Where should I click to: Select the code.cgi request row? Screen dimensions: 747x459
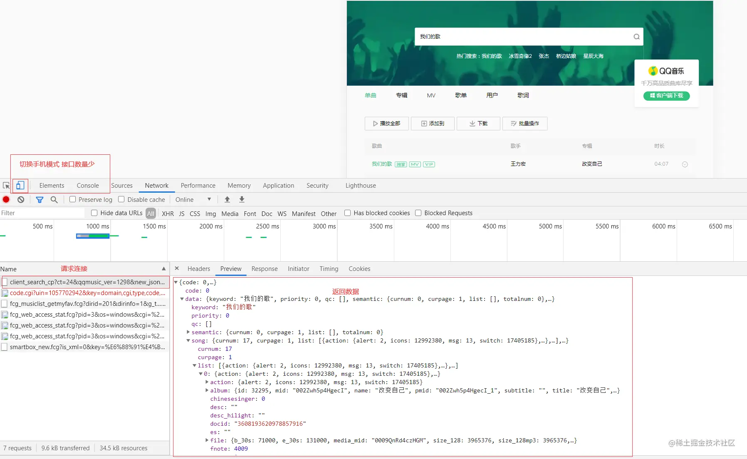[85, 293]
